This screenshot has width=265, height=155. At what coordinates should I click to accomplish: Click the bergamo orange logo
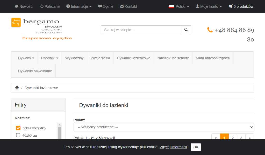click(16, 23)
